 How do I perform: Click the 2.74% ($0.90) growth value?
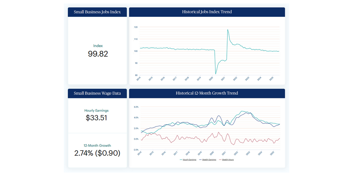tap(97, 153)
